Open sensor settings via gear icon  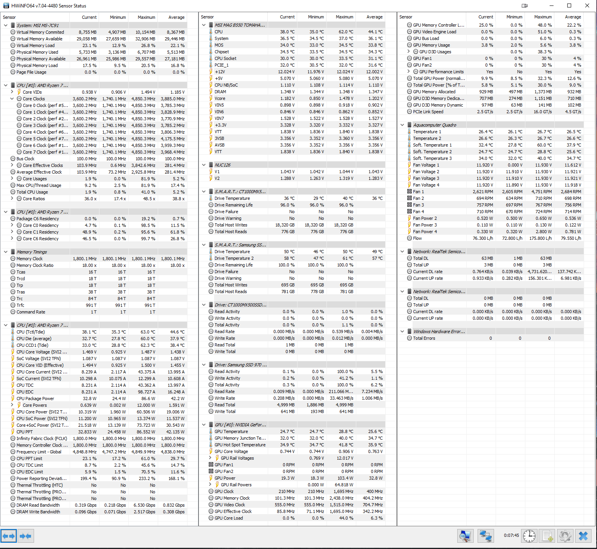[x=565, y=536]
